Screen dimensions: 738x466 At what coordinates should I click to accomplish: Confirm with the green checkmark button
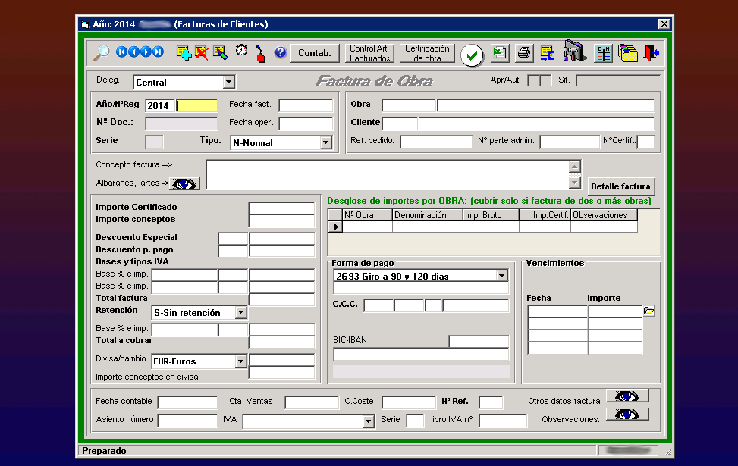(472, 55)
